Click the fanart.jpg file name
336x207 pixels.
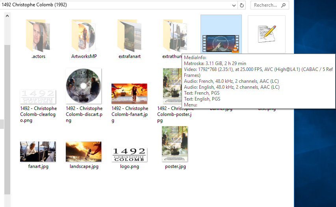coord(38,166)
